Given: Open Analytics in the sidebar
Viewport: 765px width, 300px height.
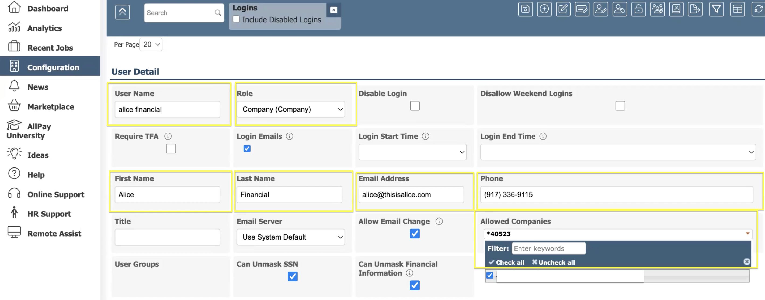Looking at the screenshot, I should point(44,28).
